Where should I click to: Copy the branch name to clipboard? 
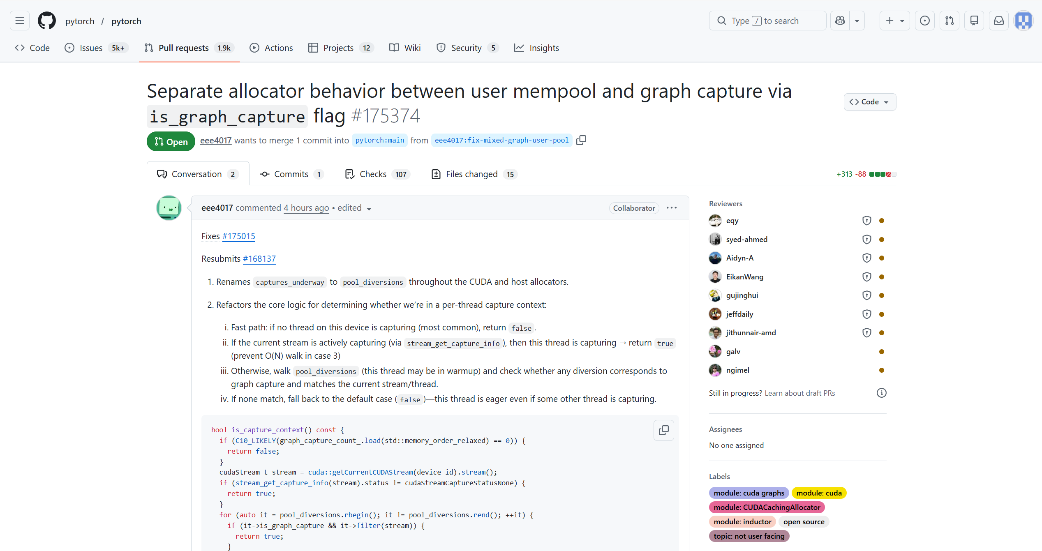click(x=581, y=140)
